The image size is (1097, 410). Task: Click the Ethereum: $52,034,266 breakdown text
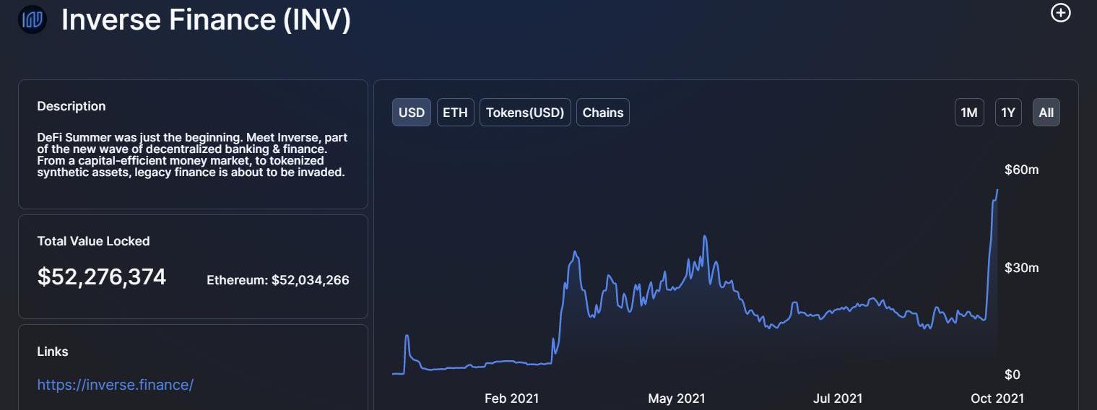pyautogui.click(x=277, y=280)
